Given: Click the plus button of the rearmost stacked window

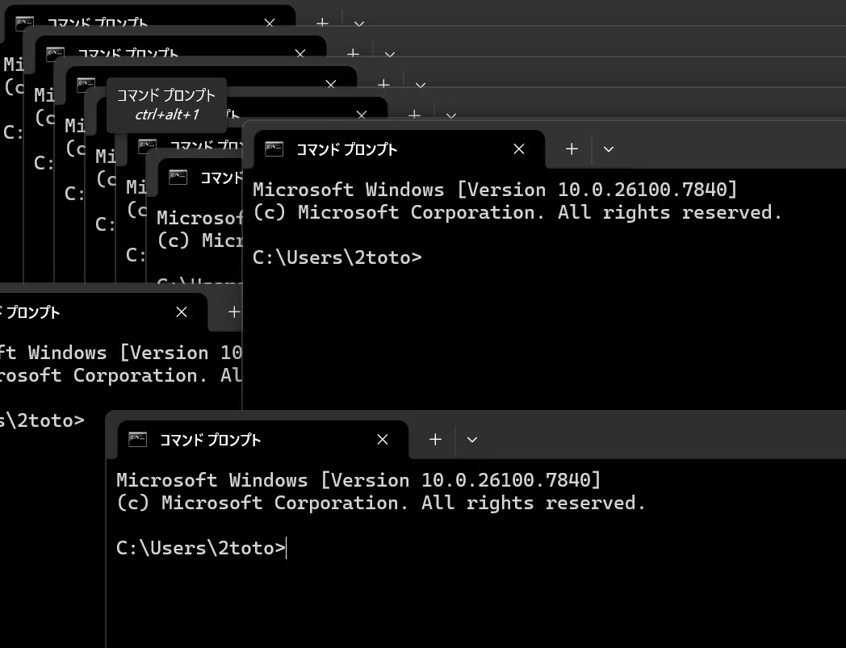Looking at the screenshot, I should (322, 23).
